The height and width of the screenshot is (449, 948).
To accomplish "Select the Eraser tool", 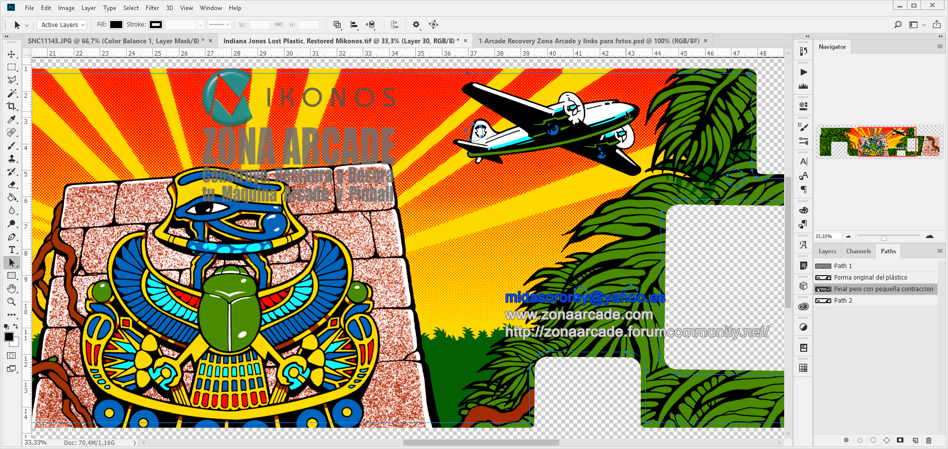I will [12, 184].
